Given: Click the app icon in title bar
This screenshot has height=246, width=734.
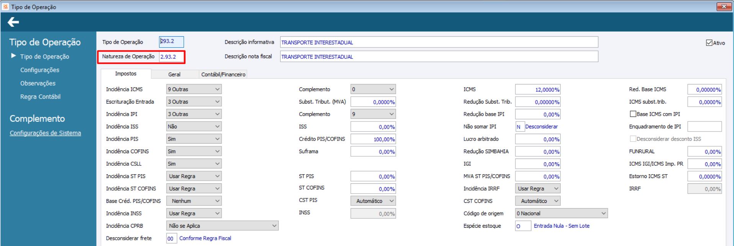Looking at the screenshot, I should point(5,6).
